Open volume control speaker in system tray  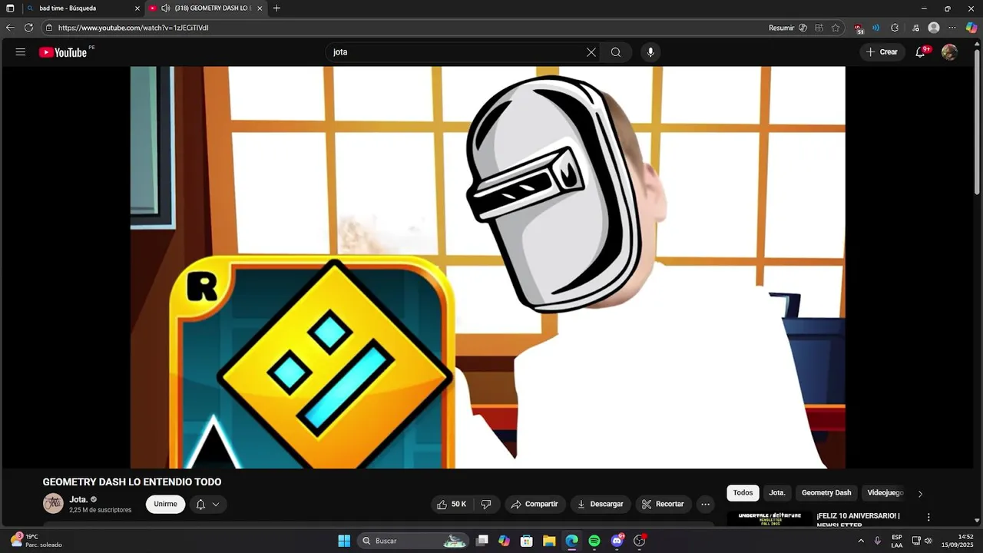[x=928, y=541]
